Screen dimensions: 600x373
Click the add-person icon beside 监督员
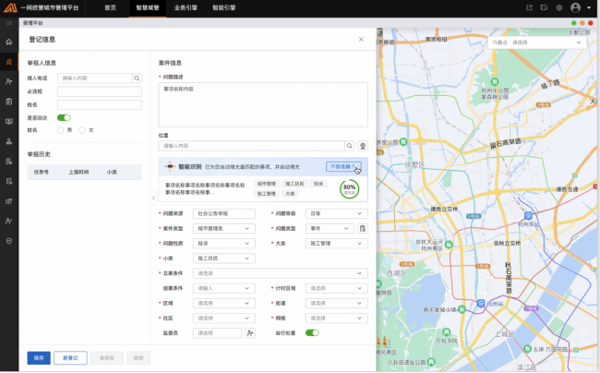tap(250, 332)
